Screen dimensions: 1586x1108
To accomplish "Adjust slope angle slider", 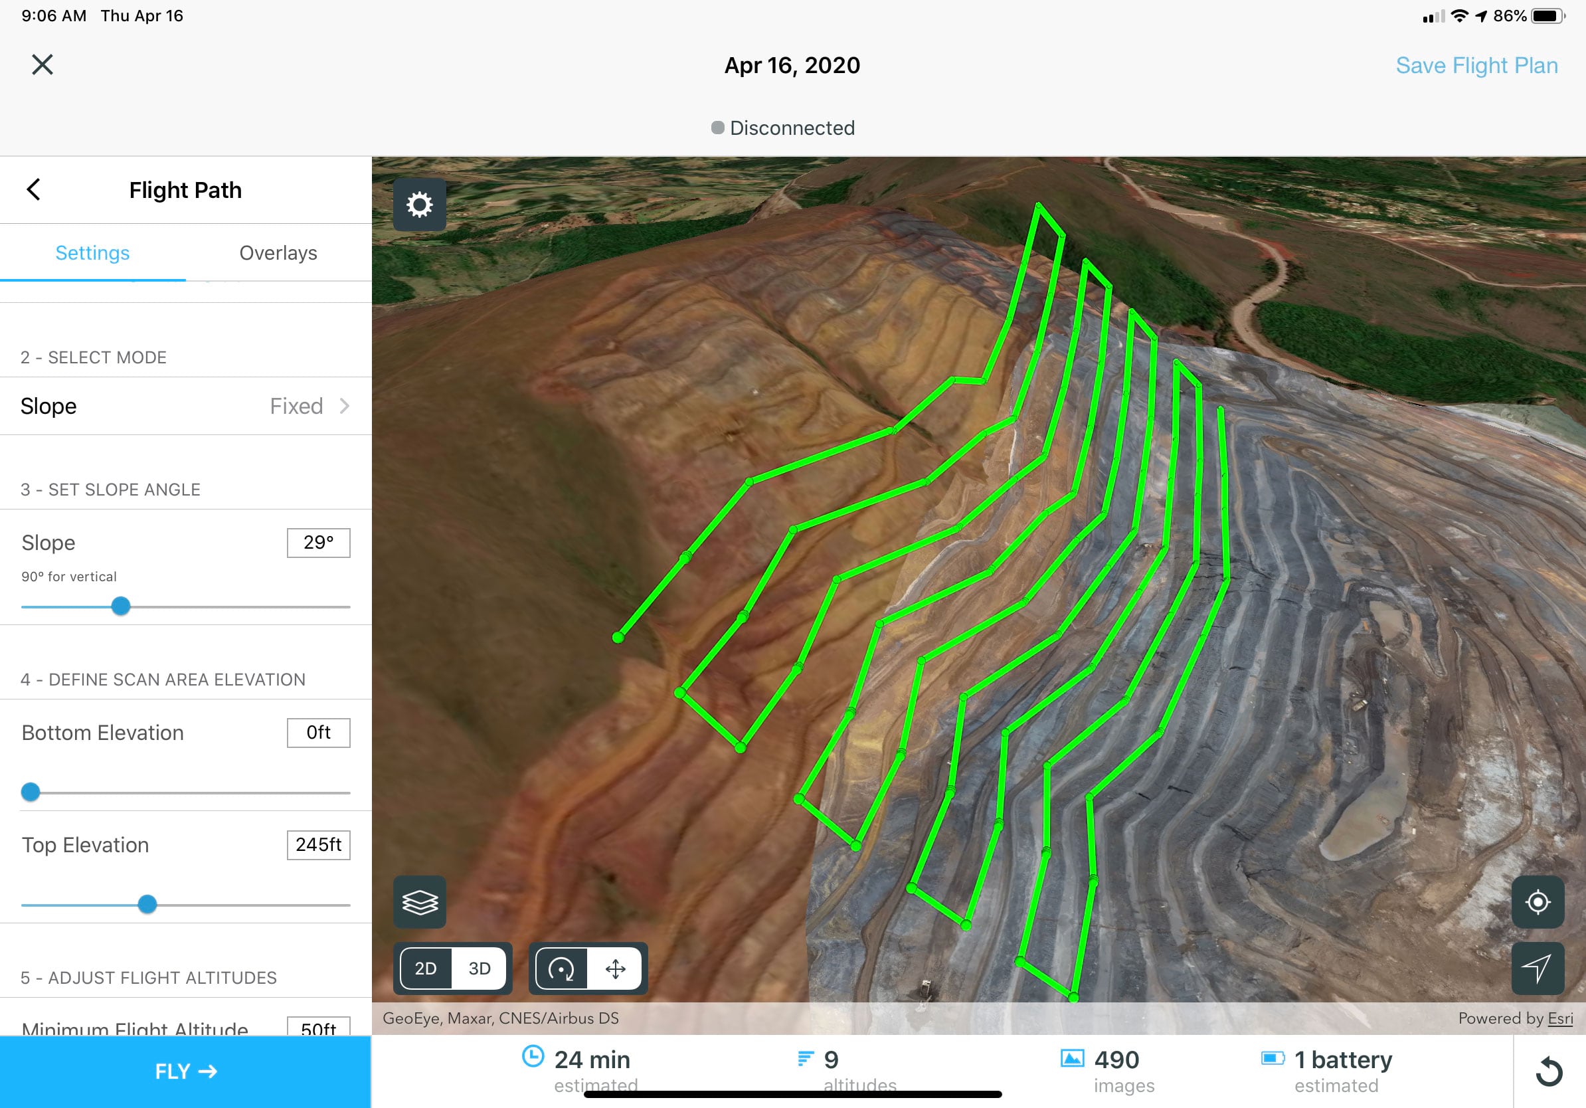I will [120, 606].
